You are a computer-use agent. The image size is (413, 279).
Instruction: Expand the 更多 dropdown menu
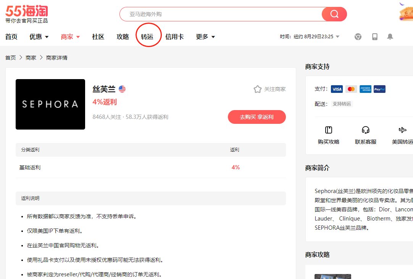click(205, 37)
